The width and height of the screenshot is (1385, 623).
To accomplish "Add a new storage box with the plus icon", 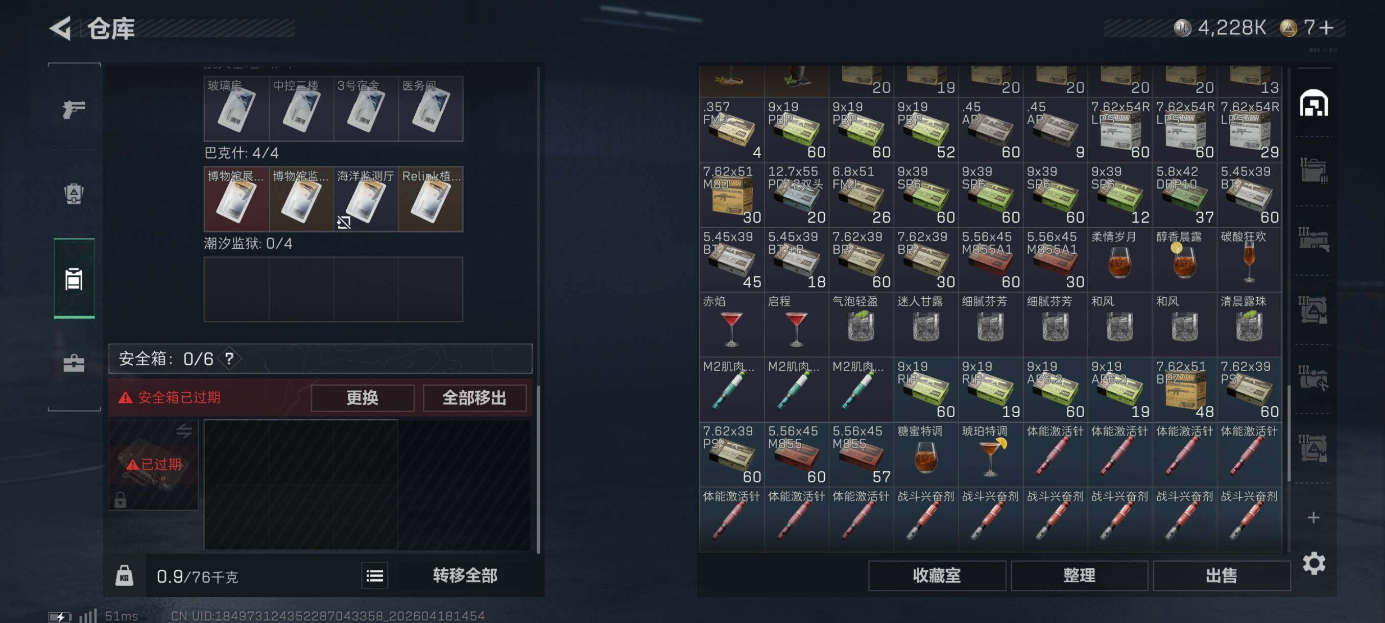I will [x=1314, y=517].
